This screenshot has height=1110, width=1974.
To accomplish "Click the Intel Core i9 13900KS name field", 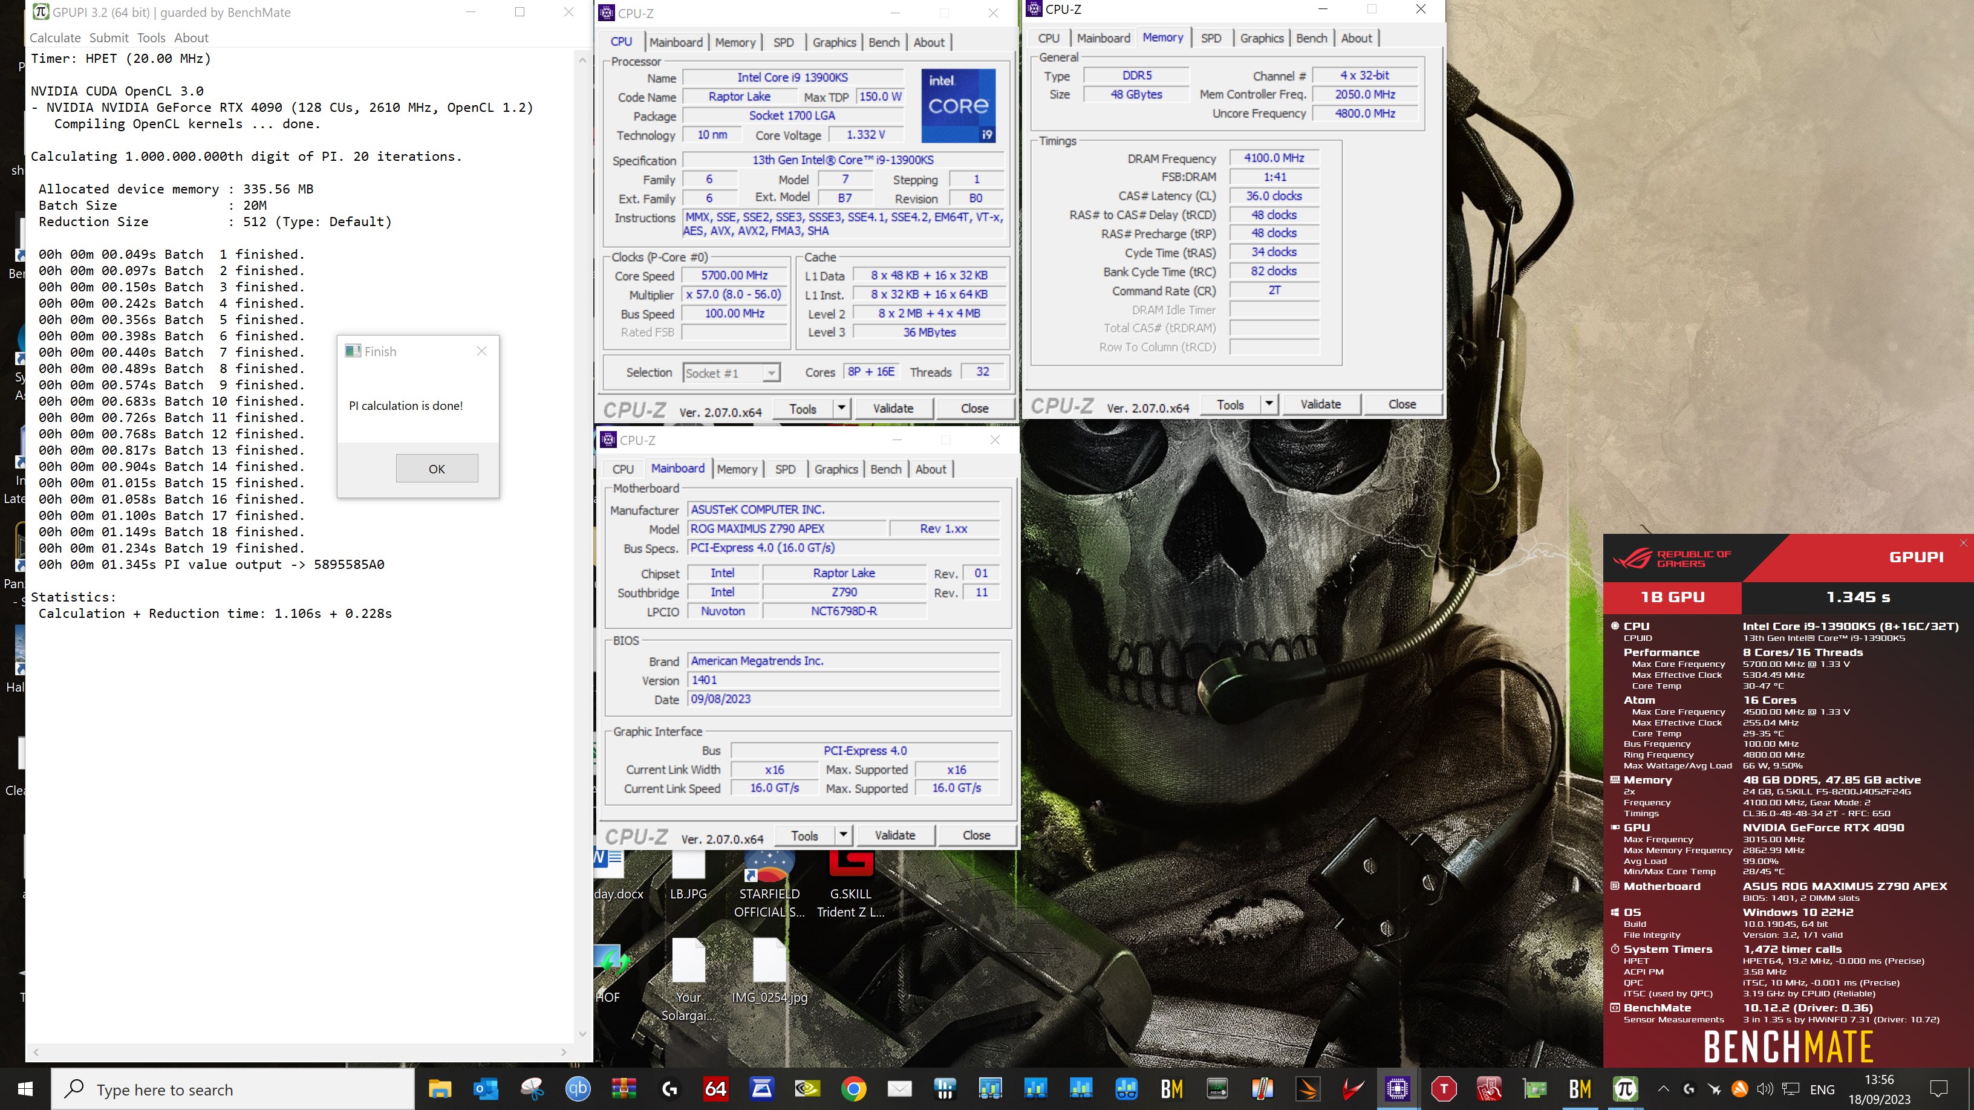I will (792, 77).
